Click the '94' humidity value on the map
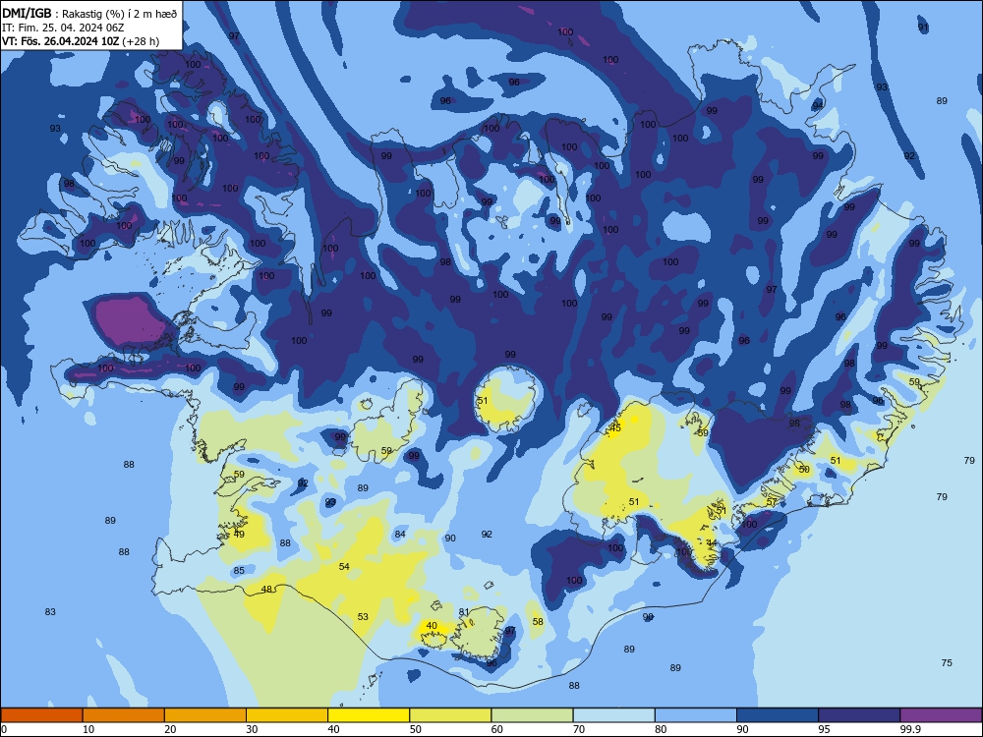Screen dimensions: 983x737 click(x=818, y=105)
